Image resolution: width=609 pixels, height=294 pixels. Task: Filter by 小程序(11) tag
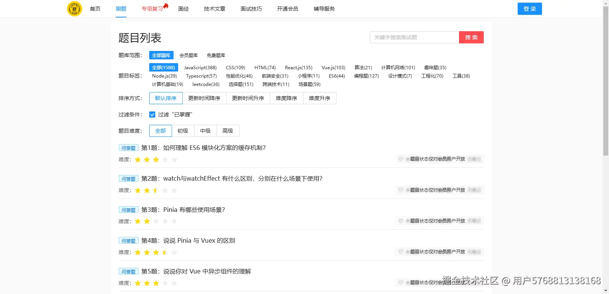click(309, 76)
